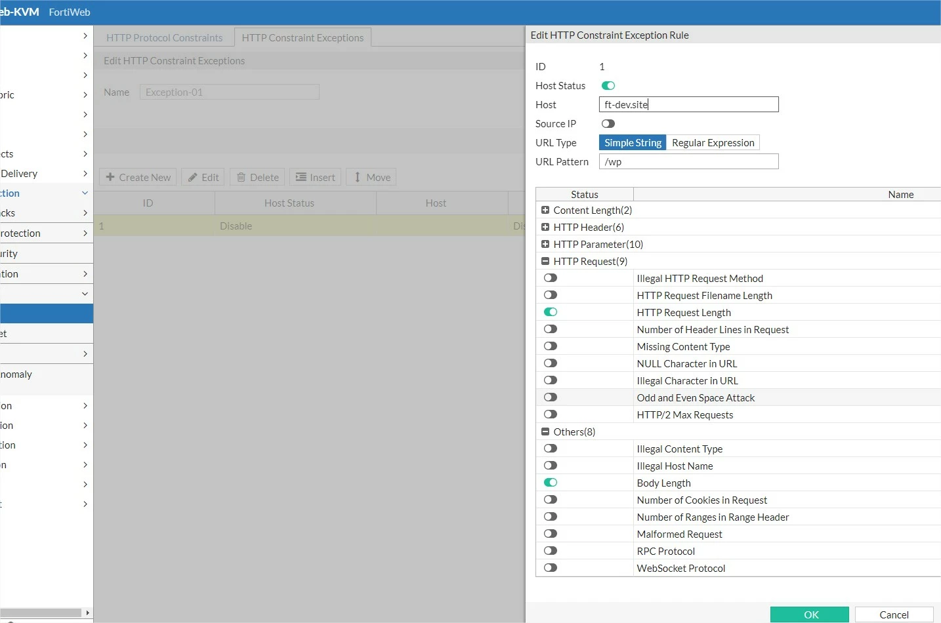Enable the RPC Protocol toggle

click(x=551, y=551)
